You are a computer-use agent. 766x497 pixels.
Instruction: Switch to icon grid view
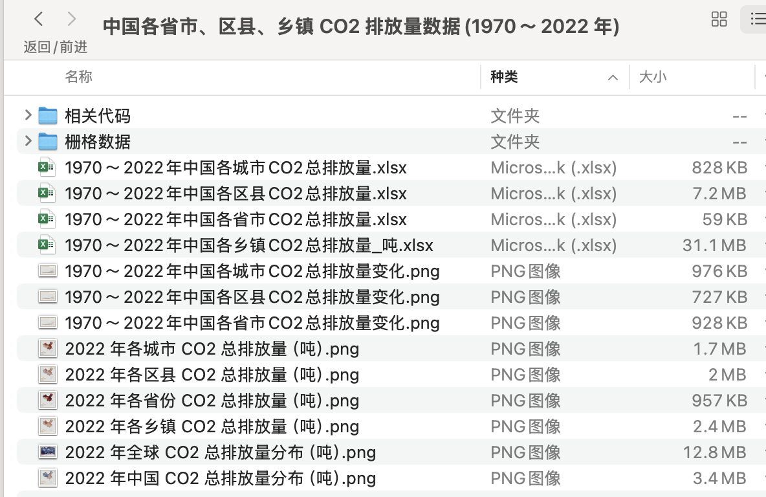tap(719, 19)
